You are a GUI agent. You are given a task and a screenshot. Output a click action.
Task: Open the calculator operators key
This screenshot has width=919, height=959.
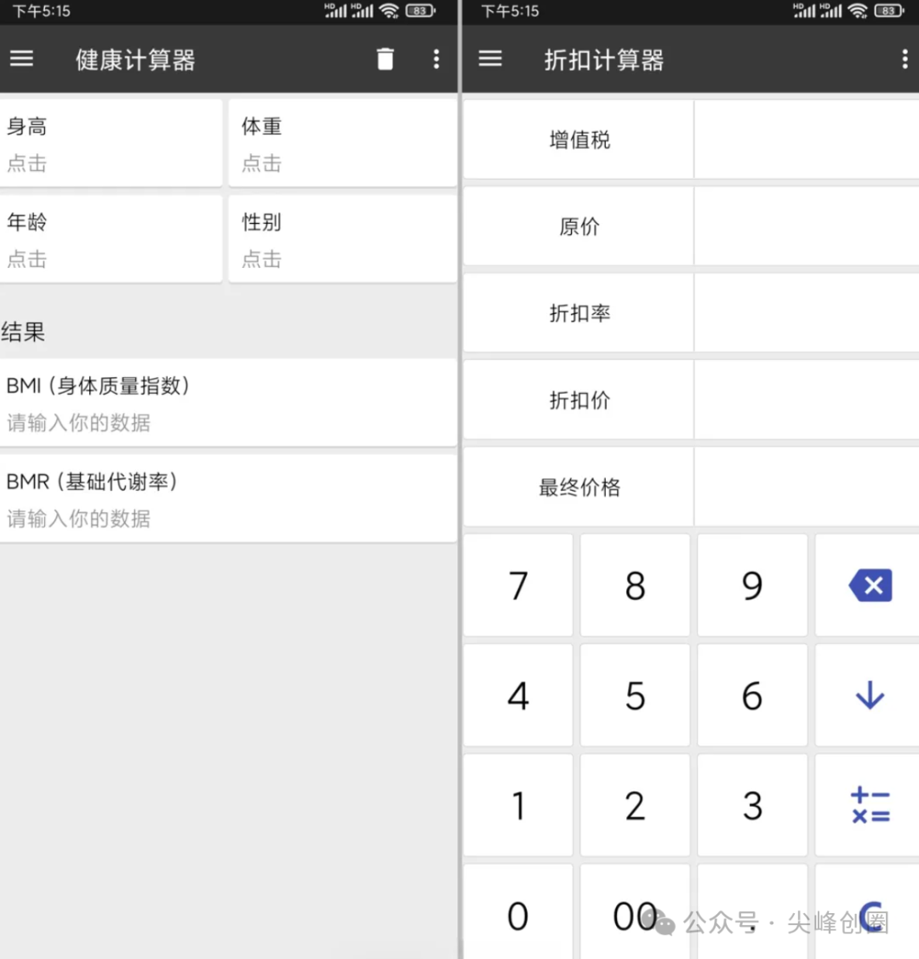point(870,806)
